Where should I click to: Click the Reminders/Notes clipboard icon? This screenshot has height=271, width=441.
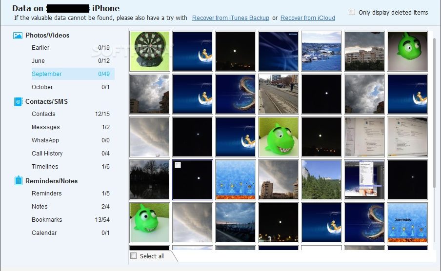pyautogui.click(x=18, y=181)
